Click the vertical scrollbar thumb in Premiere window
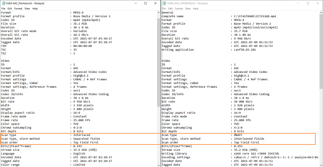The image size is (323, 167). tap(158, 62)
